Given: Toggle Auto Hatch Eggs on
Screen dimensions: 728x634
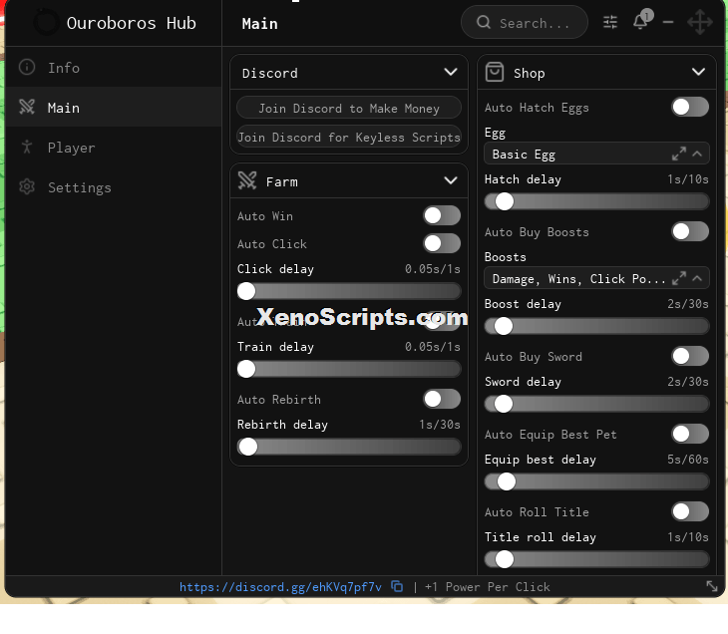Looking at the screenshot, I should (690, 107).
